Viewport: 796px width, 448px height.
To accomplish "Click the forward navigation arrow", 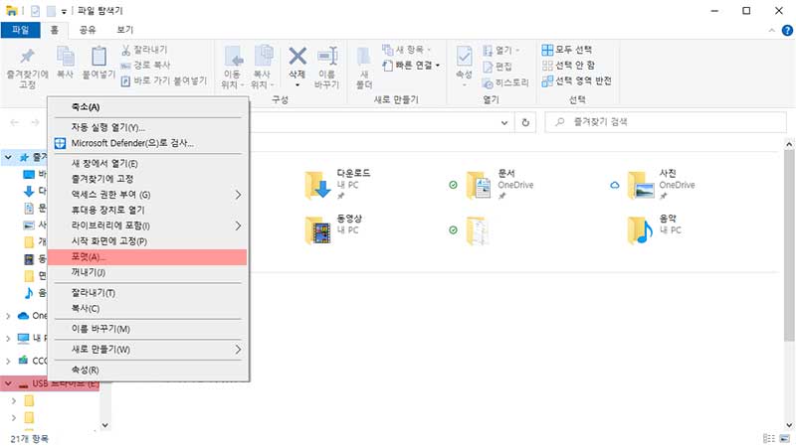I will 35,122.
